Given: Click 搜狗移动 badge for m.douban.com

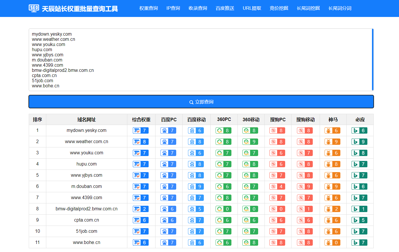Looking at the screenshot, I should [x=305, y=186].
